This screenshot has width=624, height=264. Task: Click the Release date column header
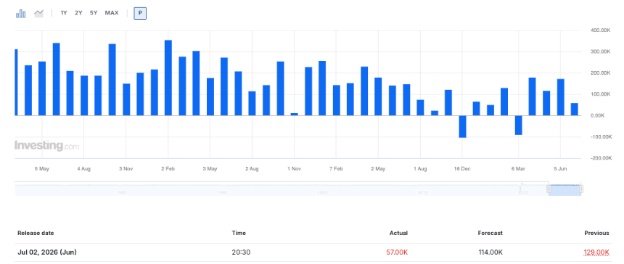pyautogui.click(x=36, y=233)
